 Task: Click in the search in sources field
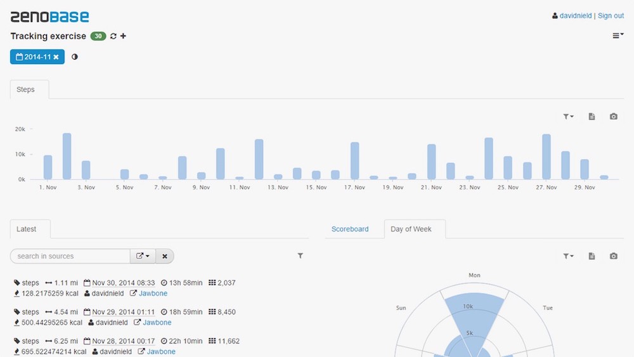pyautogui.click(x=70, y=256)
